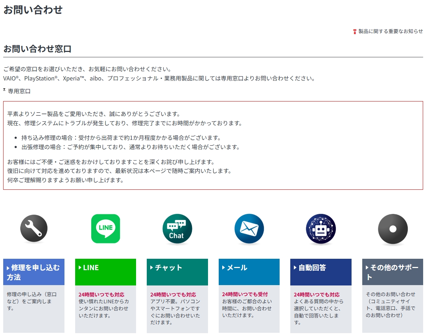Open the 専用窓口 text link
The image size is (426, 336).
tap(19, 91)
